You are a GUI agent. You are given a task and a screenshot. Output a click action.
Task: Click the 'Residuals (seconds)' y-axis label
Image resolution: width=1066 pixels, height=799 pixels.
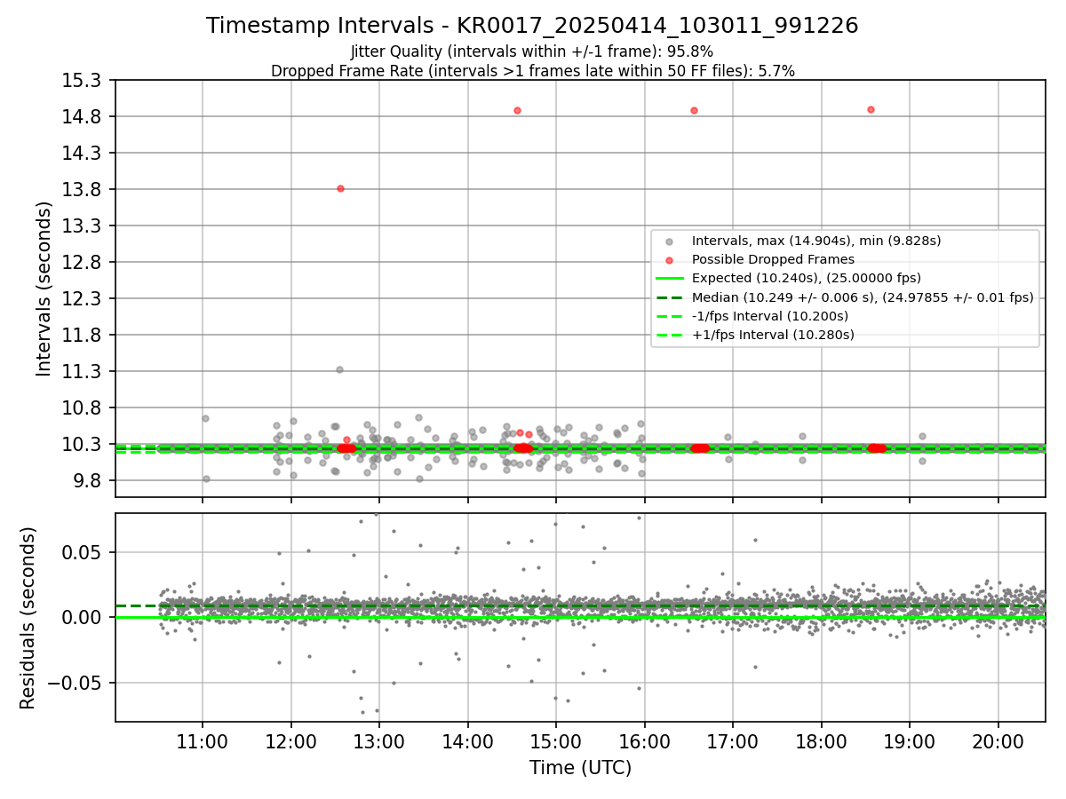(28, 617)
